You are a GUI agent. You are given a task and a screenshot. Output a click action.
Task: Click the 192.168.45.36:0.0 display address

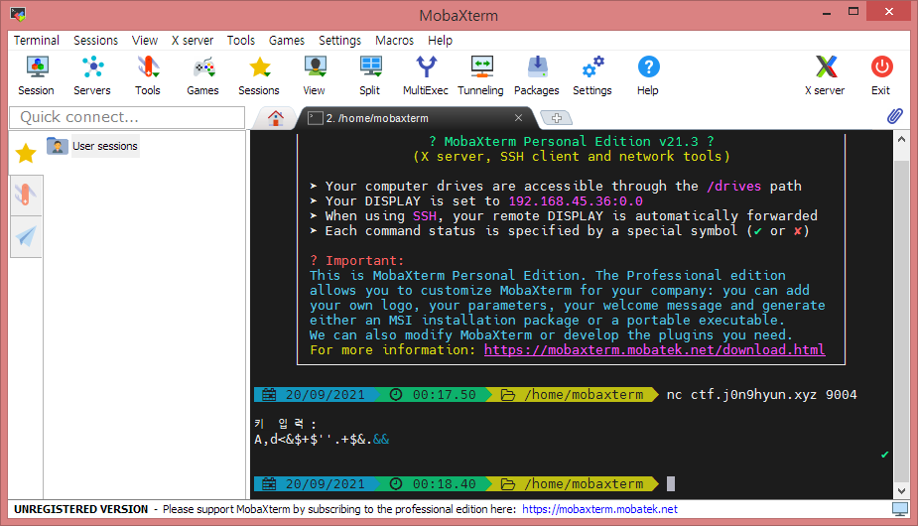point(576,200)
